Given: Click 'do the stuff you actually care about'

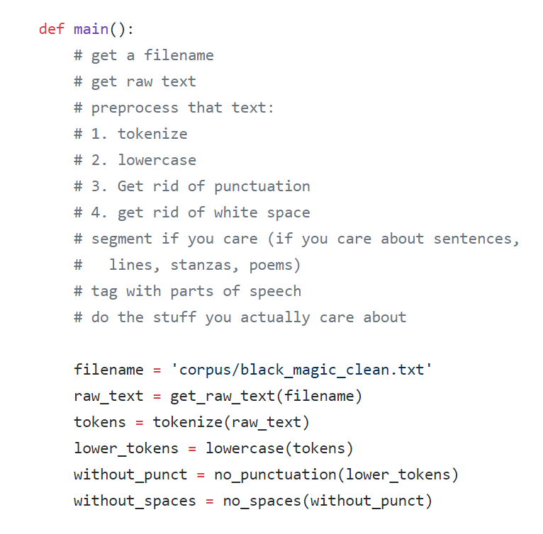Looking at the screenshot, I should click(x=249, y=318).
